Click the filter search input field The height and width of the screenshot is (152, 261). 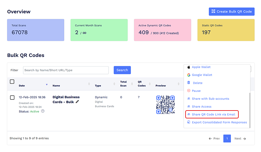pos(66,70)
